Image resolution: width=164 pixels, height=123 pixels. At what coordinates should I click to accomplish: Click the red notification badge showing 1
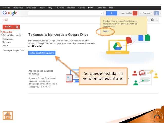pyautogui.click(x=135, y=13)
